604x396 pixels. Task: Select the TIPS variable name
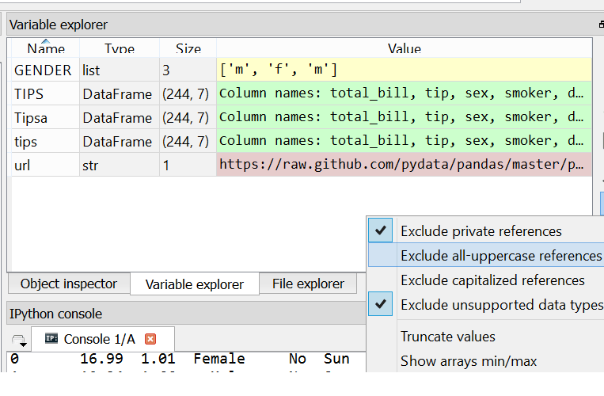pyautogui.click(x=45, y=94)
